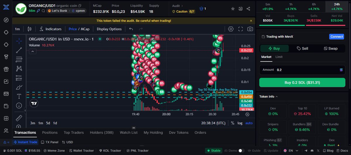Switch to the Positions tab
Image resolution: width=351 pixels, height=155 pixels.
pos(50,132)
